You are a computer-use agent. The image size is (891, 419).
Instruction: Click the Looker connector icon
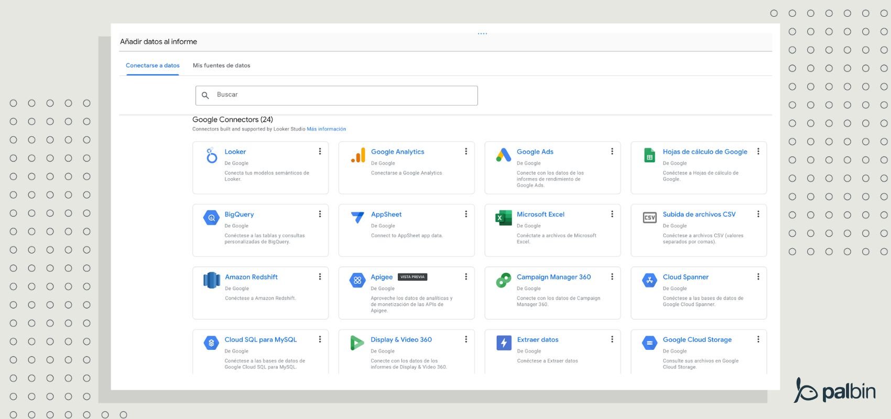[x=211, y=156]
